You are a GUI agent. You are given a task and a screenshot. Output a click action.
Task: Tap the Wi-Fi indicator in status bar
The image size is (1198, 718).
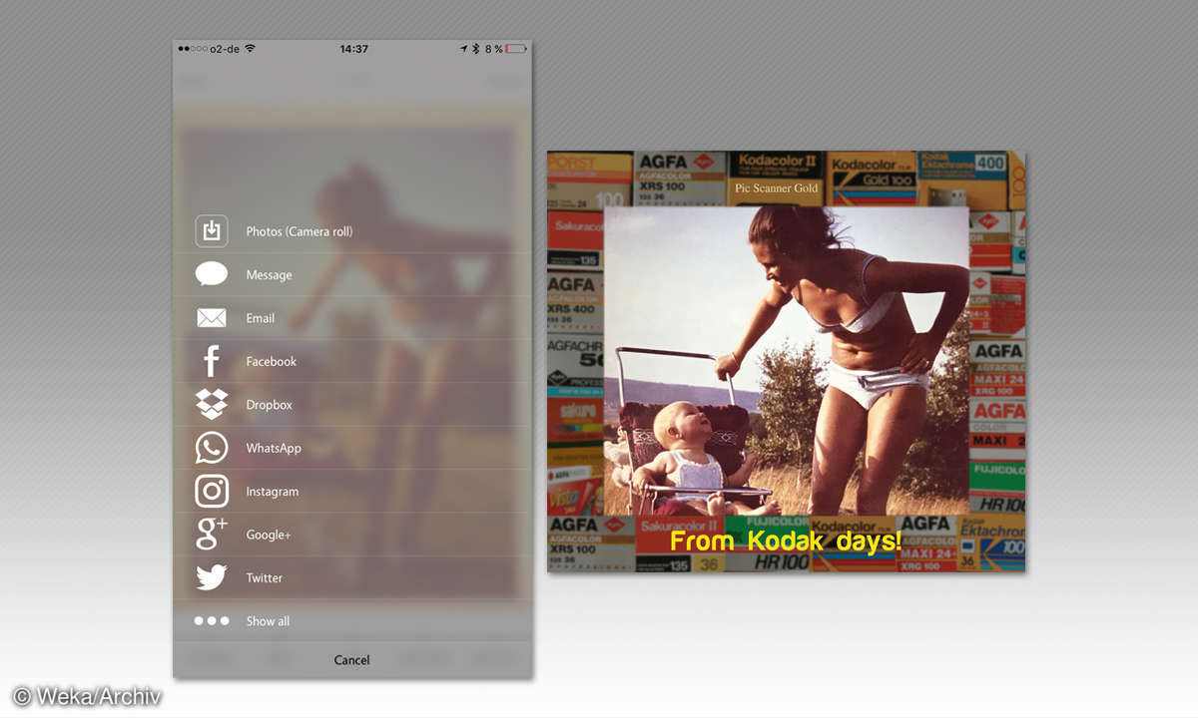(x=250, y=48)
